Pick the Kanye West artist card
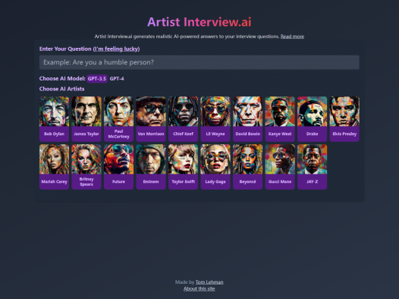The image size is (399, 299). click(280, 119)
